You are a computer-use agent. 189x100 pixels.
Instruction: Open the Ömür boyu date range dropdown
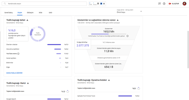[129, 11]
